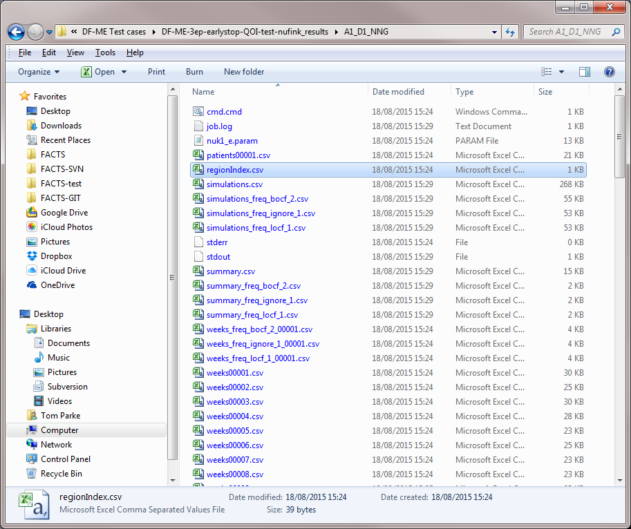Click the Back navigation arrow
Viewport: 631px width, 529px height.
[17, 32]
